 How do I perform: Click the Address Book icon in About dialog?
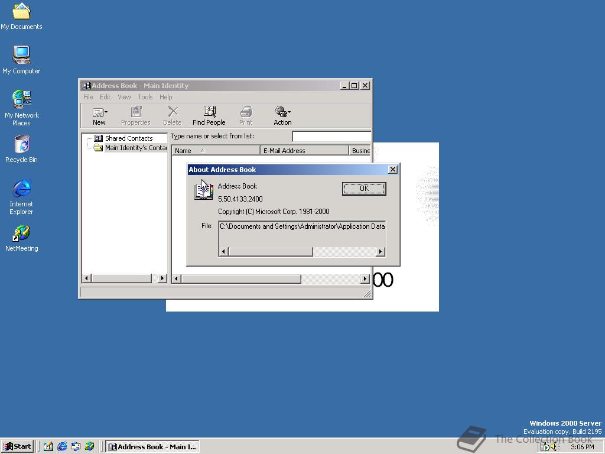tap(204, 191)
